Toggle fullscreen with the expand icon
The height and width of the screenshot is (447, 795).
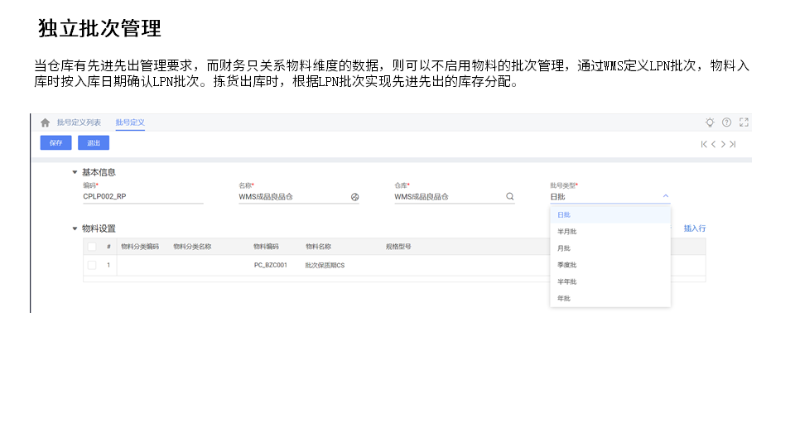[744, 123]
